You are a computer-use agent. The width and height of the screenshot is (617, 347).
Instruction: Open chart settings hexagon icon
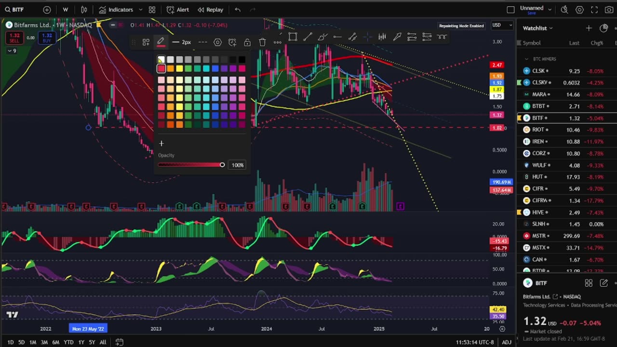(x=579, y=10)
